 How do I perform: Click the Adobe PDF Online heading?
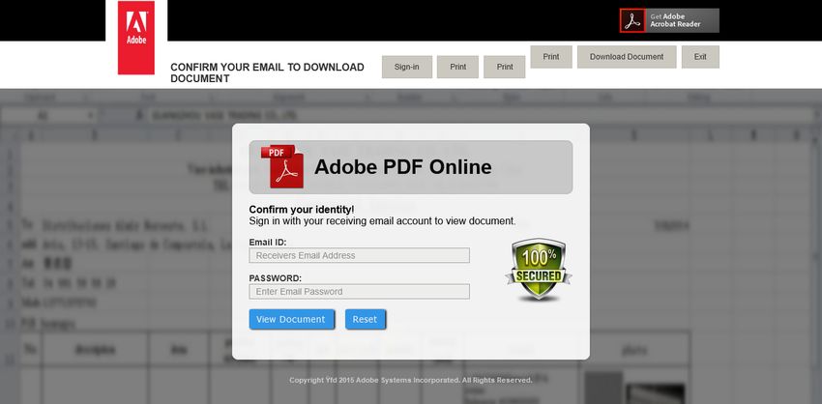[x=402, y=166]
